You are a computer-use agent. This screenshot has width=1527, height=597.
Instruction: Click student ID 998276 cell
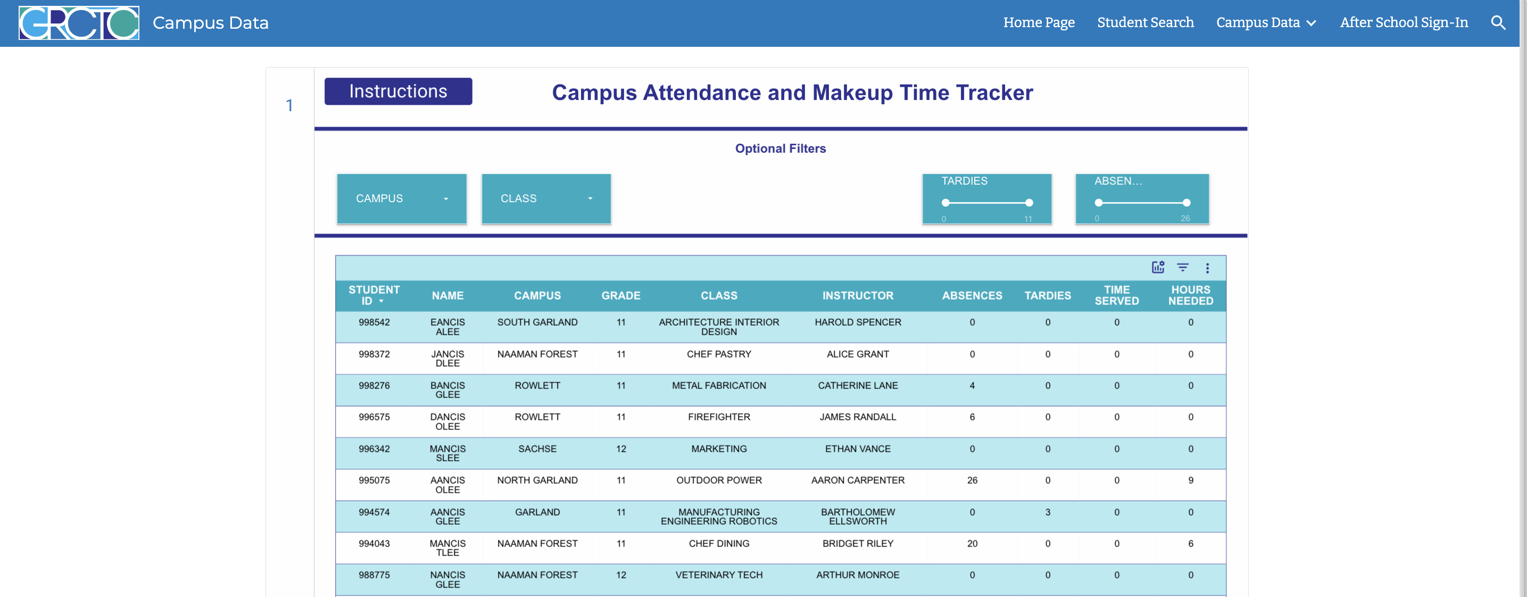pyautogui.click(x=374, y=386)
